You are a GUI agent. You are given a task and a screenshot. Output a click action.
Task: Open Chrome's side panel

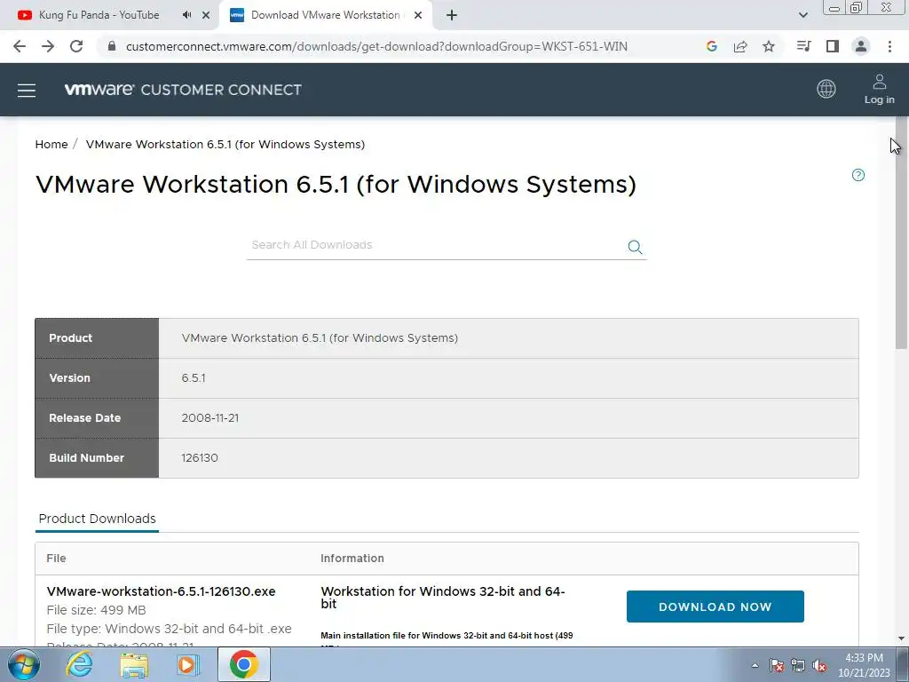[x=833, y=46]
